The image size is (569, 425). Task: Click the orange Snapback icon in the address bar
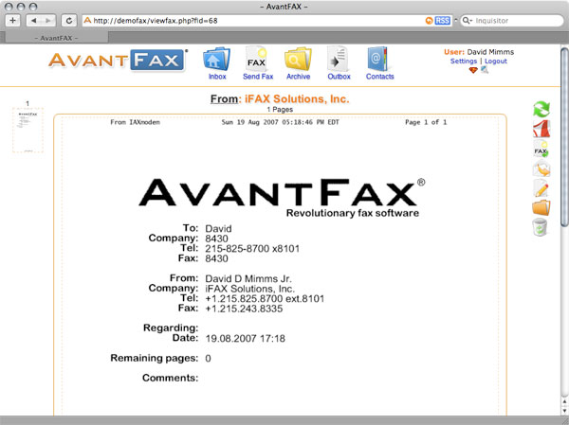click(x=429, y=21)
